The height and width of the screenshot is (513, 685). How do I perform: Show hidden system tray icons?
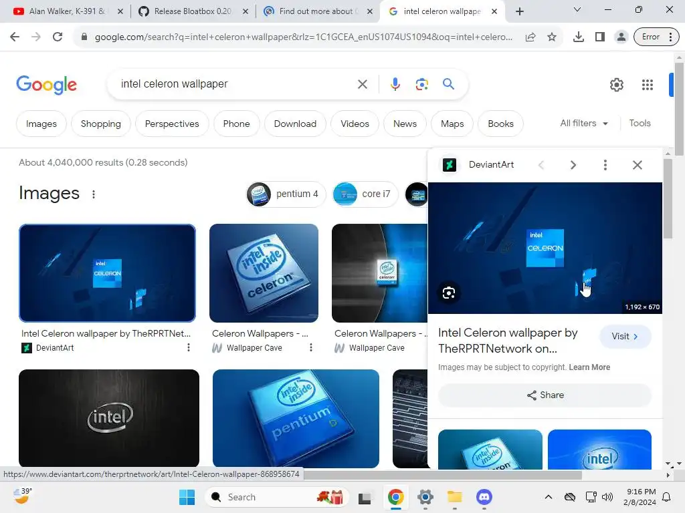pyautogui.click(x=549, y=497)
